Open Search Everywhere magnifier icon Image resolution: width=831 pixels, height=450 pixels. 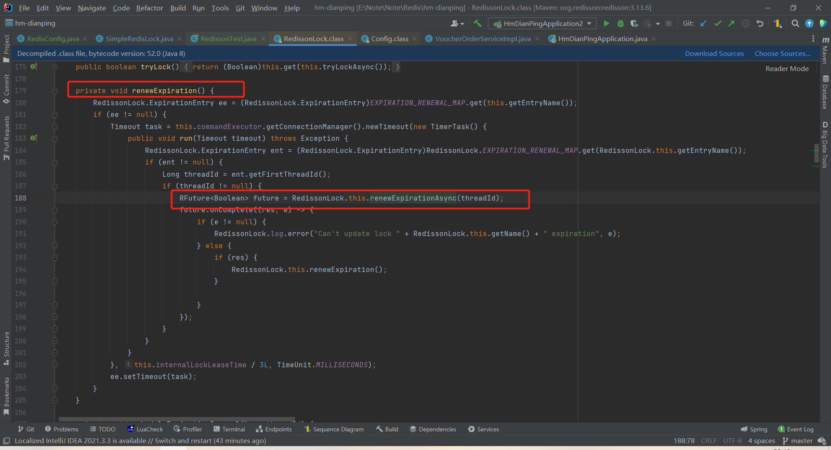point(795,23)
